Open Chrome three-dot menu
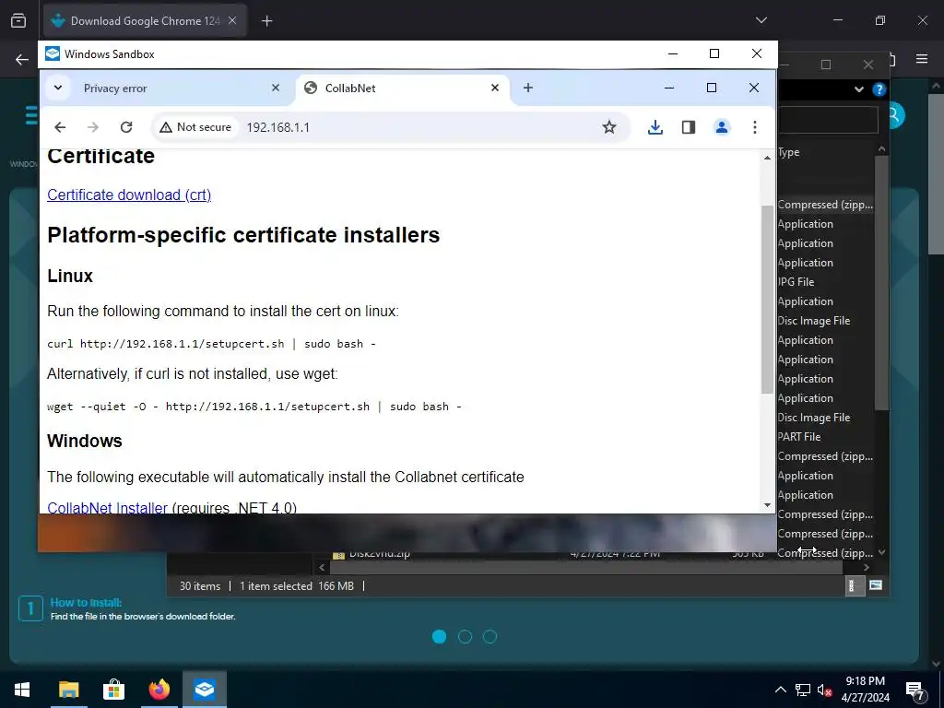Screen dimensions: 944x708 [754, 127]
